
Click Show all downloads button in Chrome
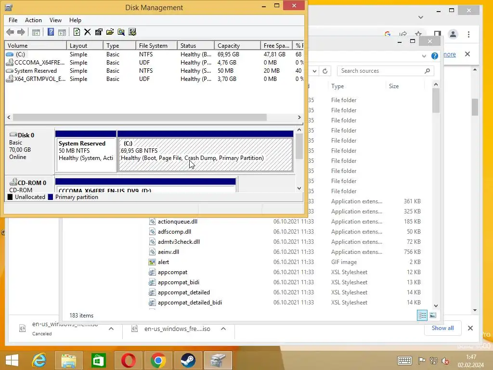coord(442,328)
